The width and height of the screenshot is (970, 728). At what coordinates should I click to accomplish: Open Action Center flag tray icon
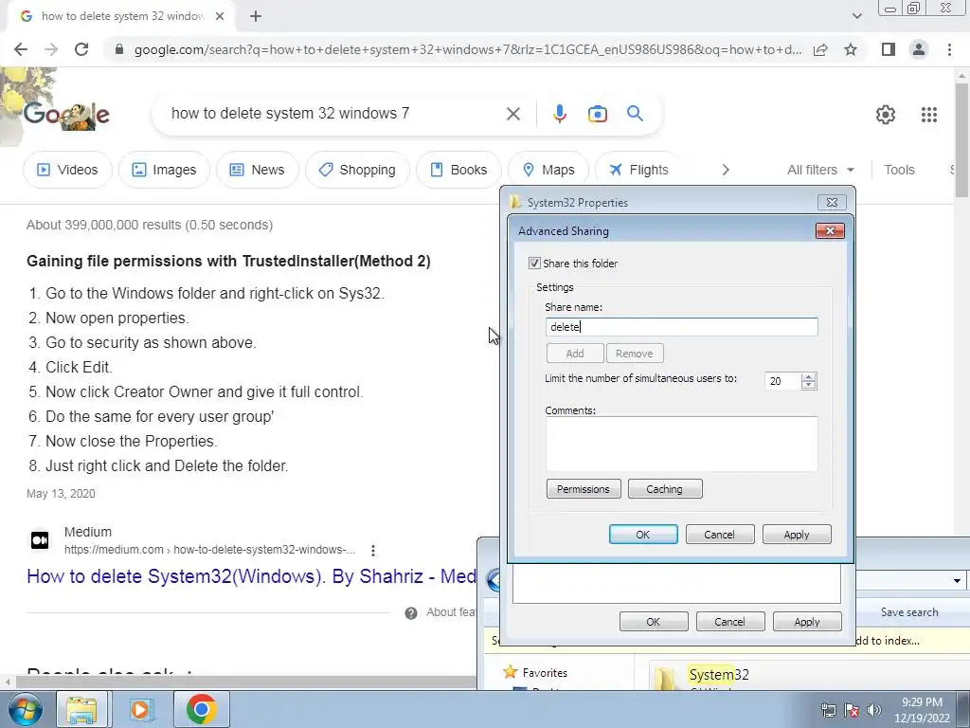[852, 710]
